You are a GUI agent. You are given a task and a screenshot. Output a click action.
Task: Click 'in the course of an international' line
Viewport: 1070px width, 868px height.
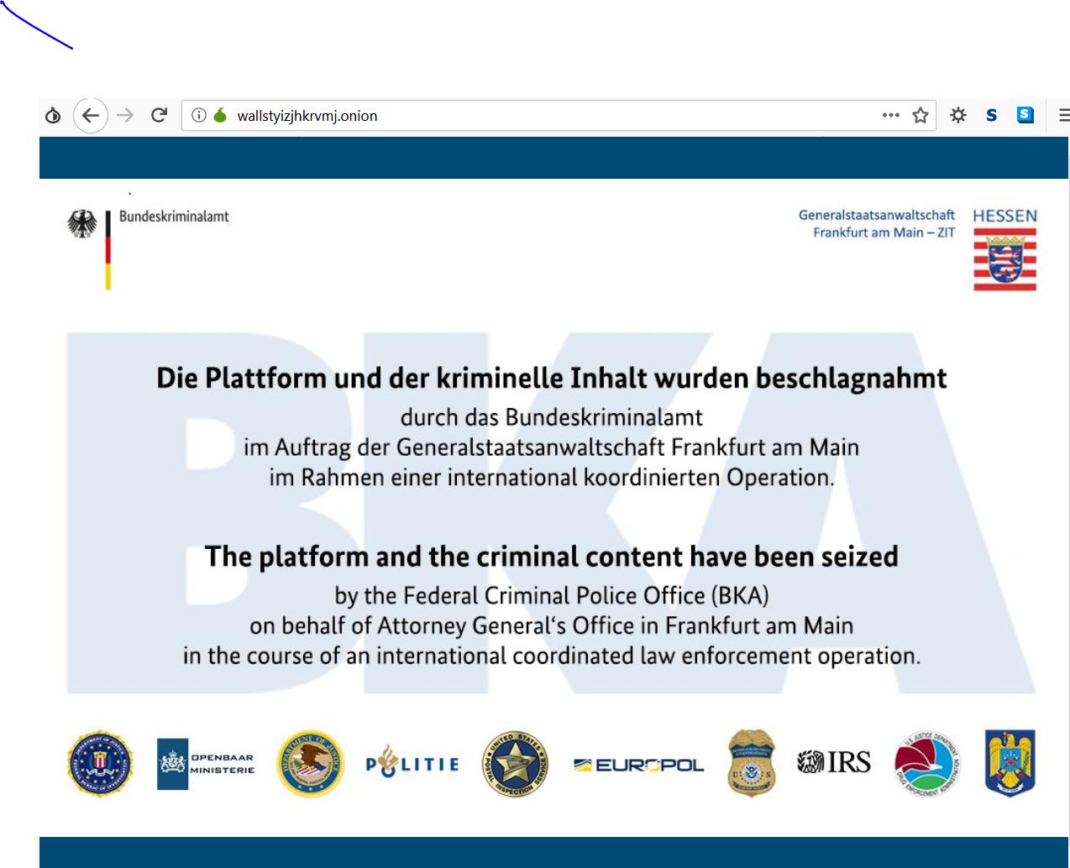pos(552,656)
